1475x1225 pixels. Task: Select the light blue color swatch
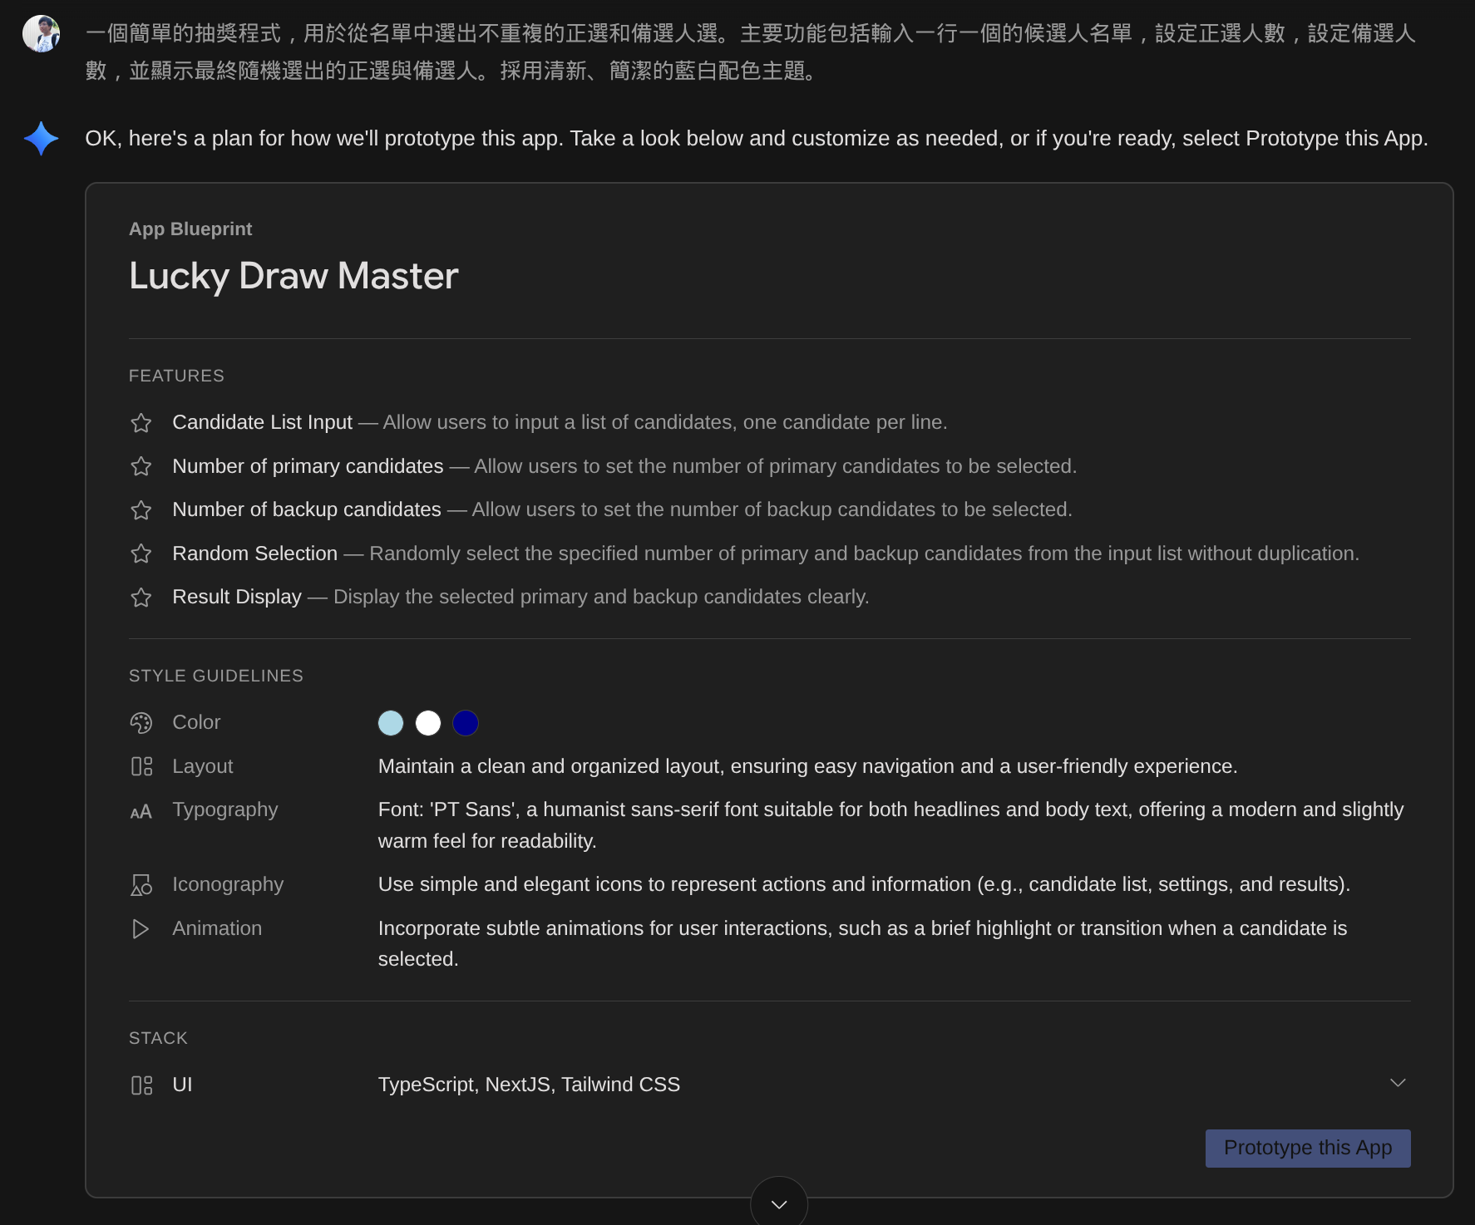pyautogui.click(x=391, y=723)
